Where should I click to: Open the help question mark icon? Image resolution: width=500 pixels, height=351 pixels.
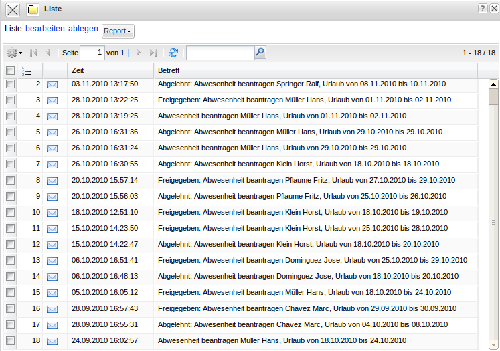[482, 9]
